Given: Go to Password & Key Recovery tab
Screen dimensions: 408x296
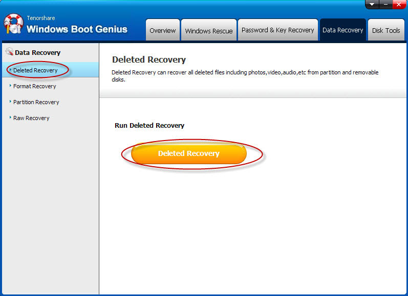Looking at the screenshot, I should click(x=277, y=30).
